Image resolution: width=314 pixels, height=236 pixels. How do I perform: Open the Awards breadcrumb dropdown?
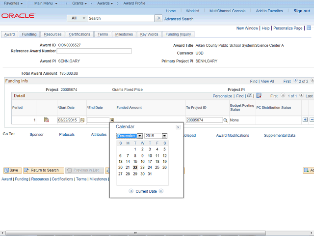pyautogui.click(x=105, y=3)
